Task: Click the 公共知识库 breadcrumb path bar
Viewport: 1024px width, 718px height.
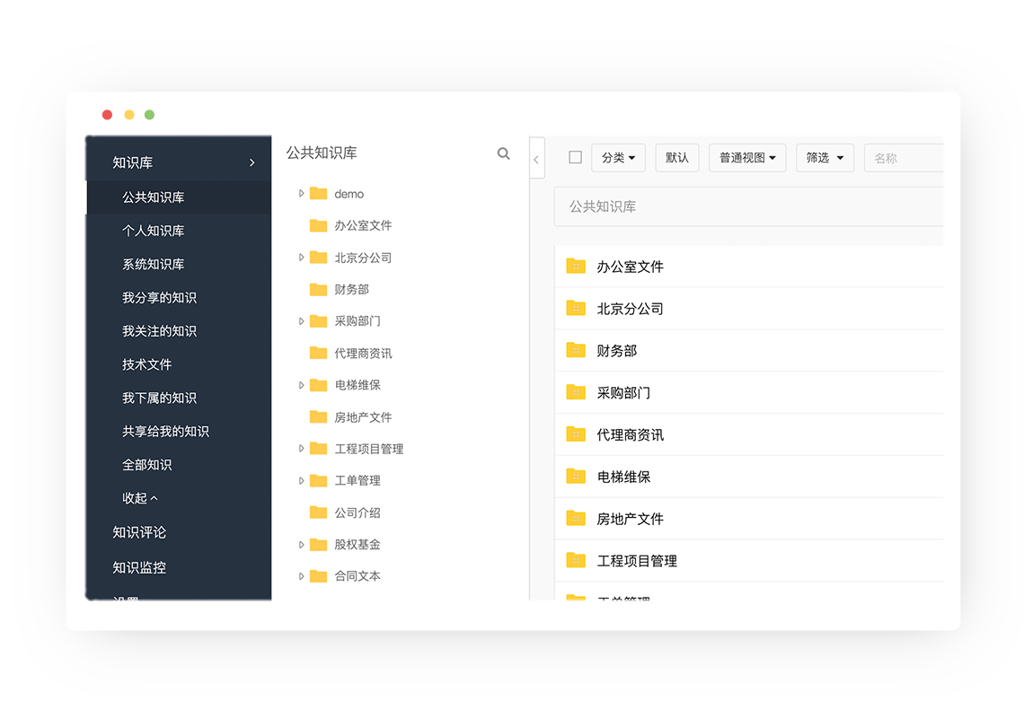Action: tap(749, 207)
